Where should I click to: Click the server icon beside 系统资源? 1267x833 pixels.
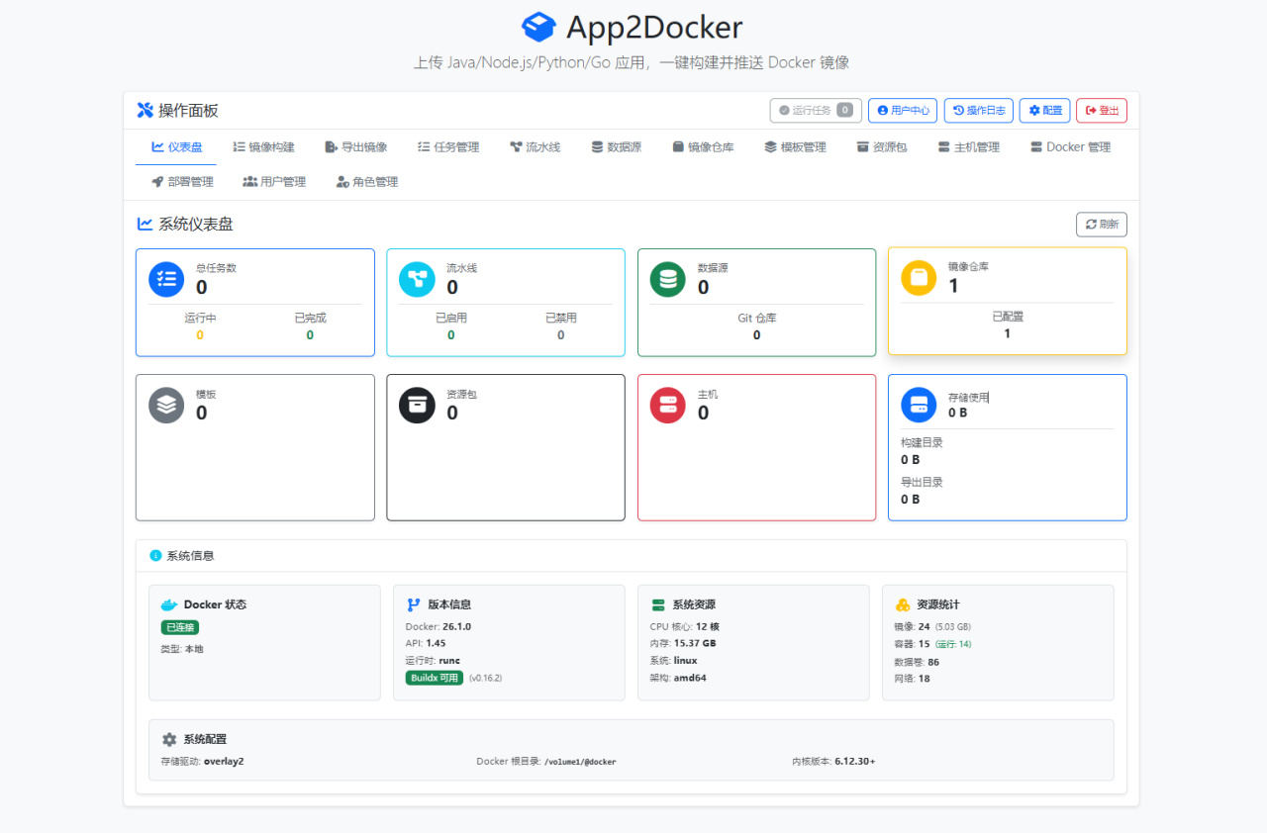point(658,604)
